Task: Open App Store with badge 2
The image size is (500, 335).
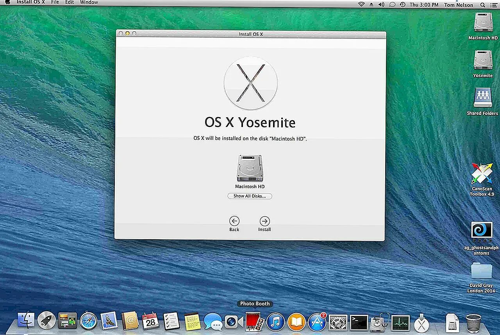Action: pos(317,322)
